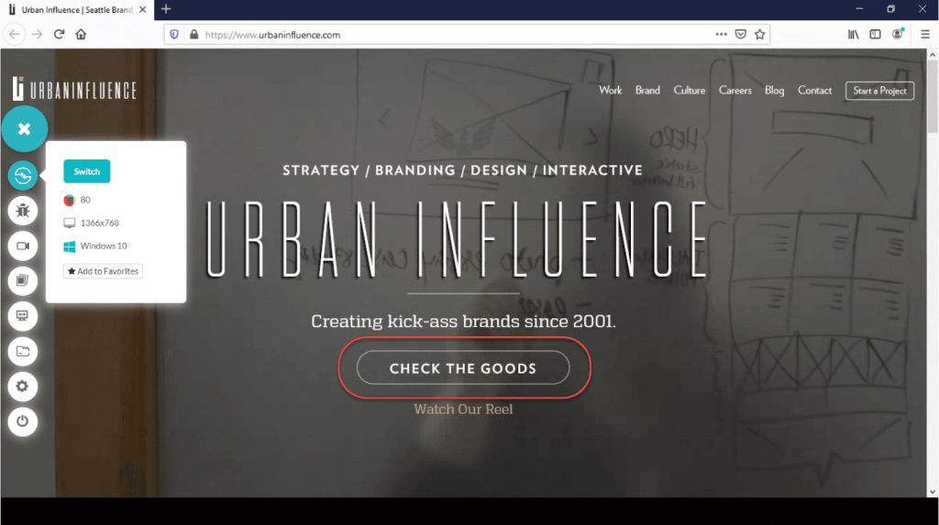Click the power icon to end the session
Screen dimensions: 939x525
coord(23,421)
